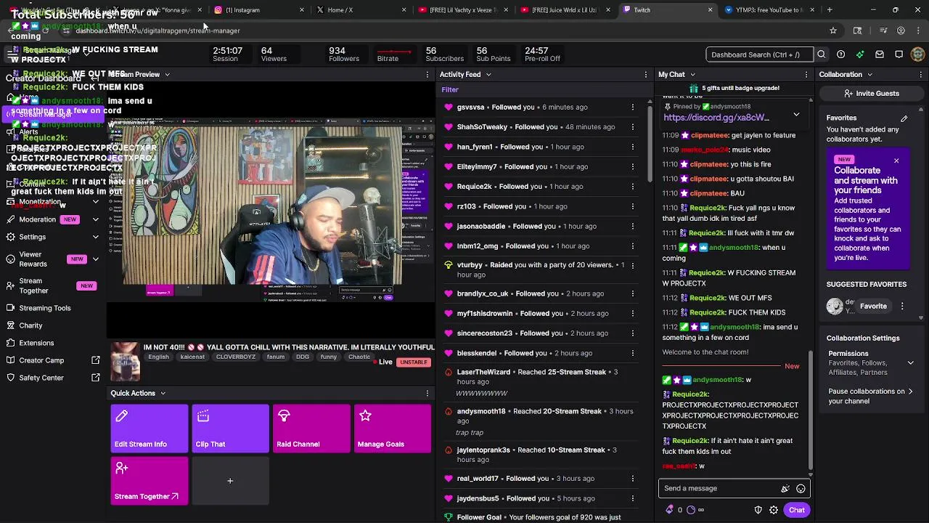Open the Bits icon below chat input
929x523 pixels.
coord(669,510)
